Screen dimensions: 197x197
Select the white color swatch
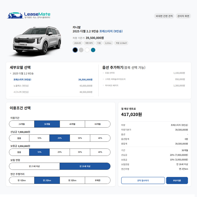(x=87, y=50)
